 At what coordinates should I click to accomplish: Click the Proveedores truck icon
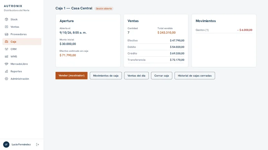pyautogui.click(x=6, y=34)
